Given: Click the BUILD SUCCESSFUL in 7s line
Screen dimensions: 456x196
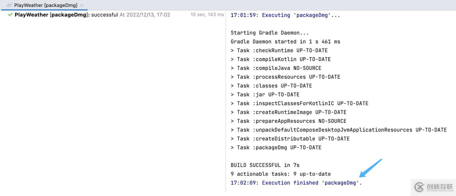Looking at the screenshot, I should pos(265,165).
